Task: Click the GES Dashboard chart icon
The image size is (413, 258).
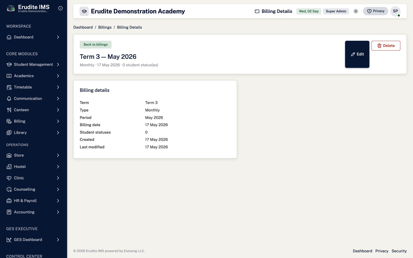Action: coord(9,240)
